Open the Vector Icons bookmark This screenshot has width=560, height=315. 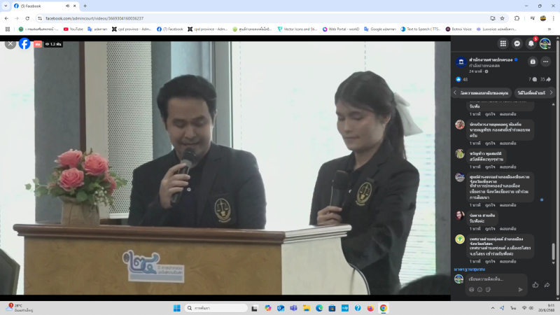point(297,29)
